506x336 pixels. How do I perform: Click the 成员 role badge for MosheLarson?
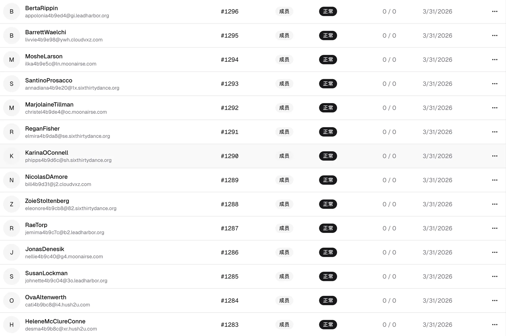coord(284,60)
